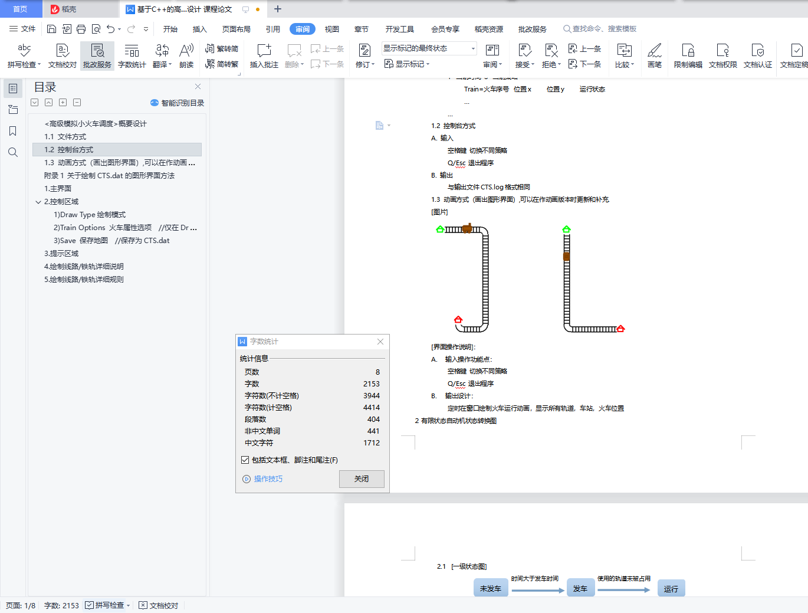Open the 显示标记 dropdown

(x=407, y=64)
